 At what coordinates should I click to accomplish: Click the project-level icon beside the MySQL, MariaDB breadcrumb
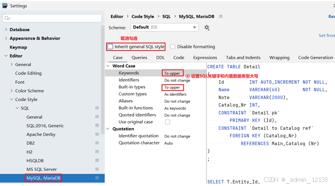221,17
